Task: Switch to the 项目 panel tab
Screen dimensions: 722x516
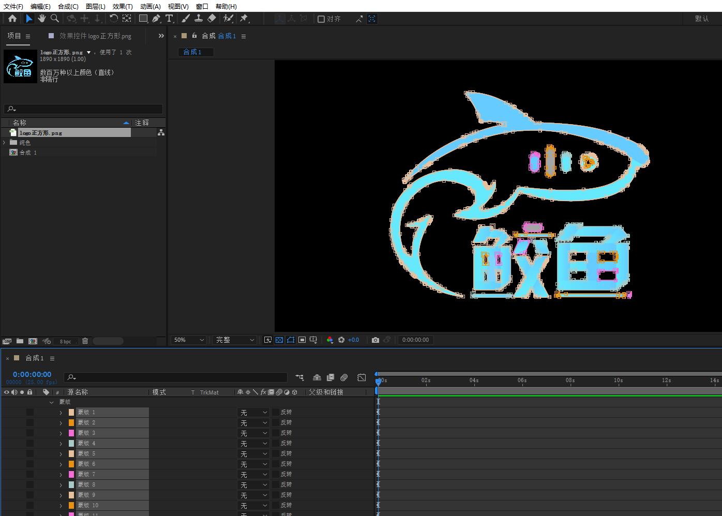Action: pos(14,36)
